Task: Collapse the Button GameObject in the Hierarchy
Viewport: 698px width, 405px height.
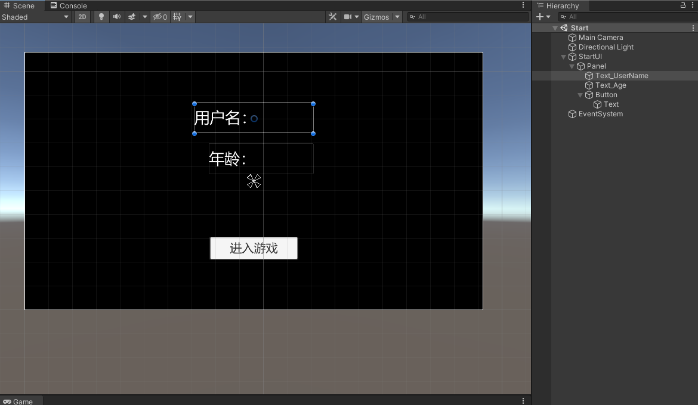Action: (x=579, y=95)
